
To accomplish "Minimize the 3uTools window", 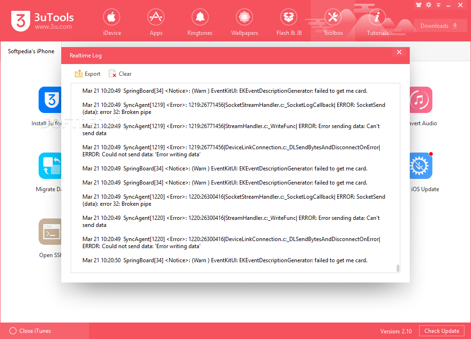I will point(448,5).
